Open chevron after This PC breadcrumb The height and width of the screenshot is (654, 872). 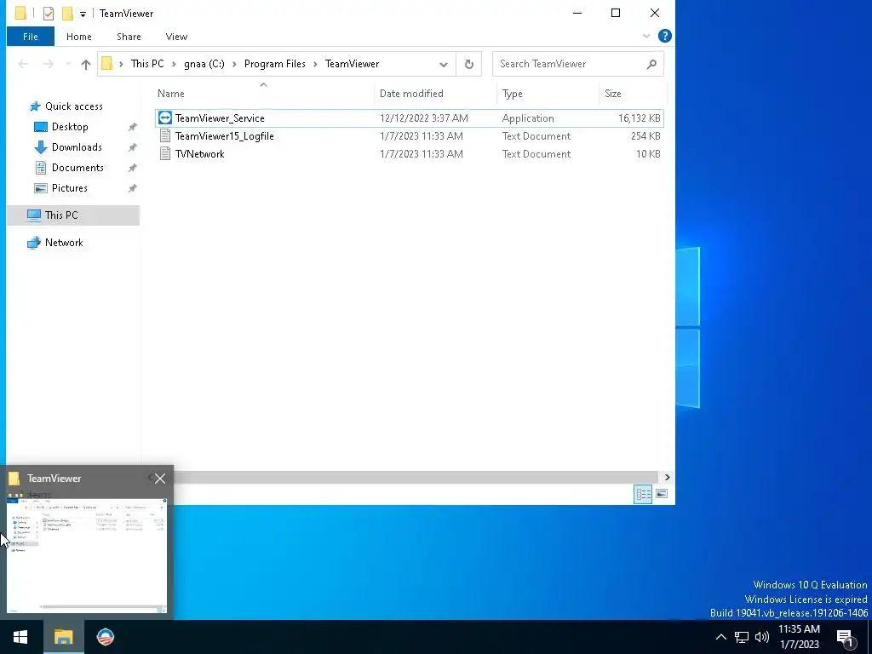(x=174, y=65)
